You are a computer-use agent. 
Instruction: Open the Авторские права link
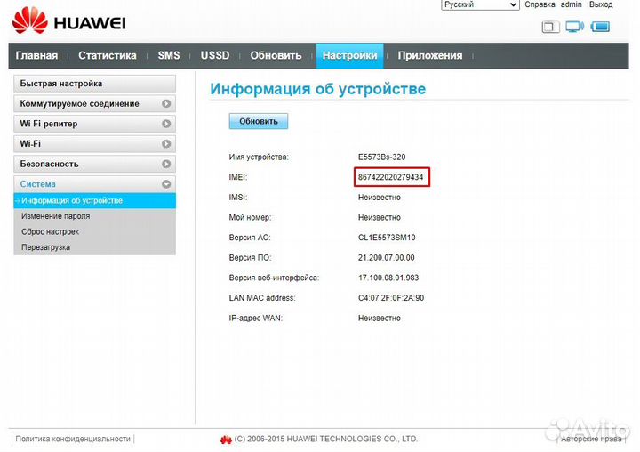pos(591,440)
